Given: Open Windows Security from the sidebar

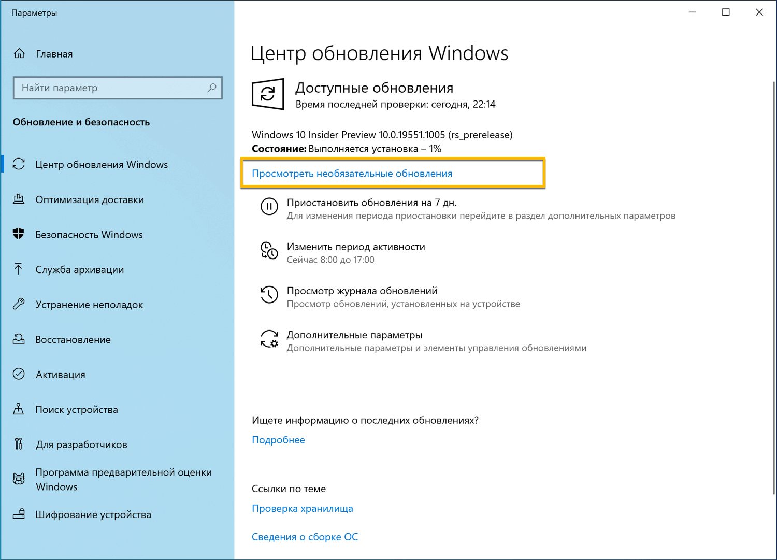Looking at the screenshot, I should tap(89, 234).
